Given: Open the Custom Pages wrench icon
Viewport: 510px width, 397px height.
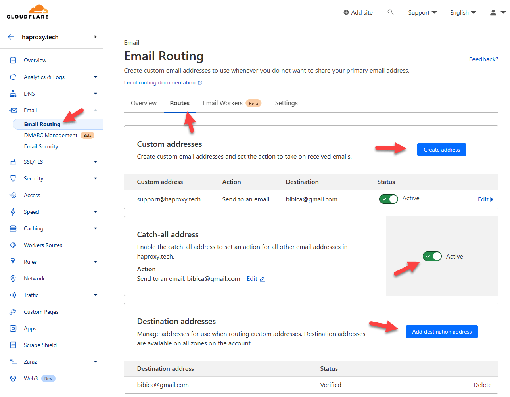Looking at the screenshot, I should click(x=13, y=312).
